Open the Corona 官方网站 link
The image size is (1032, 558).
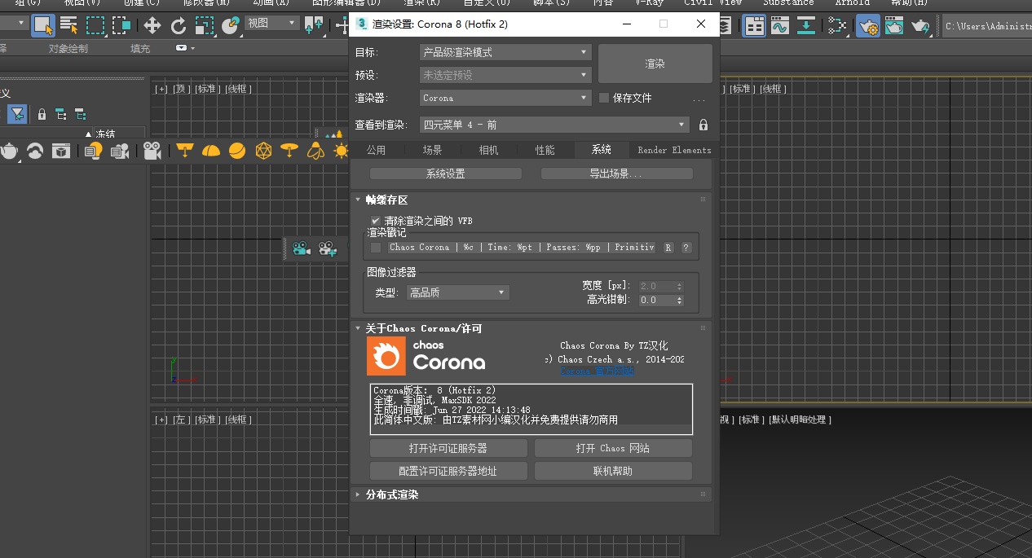pos(597,371)
